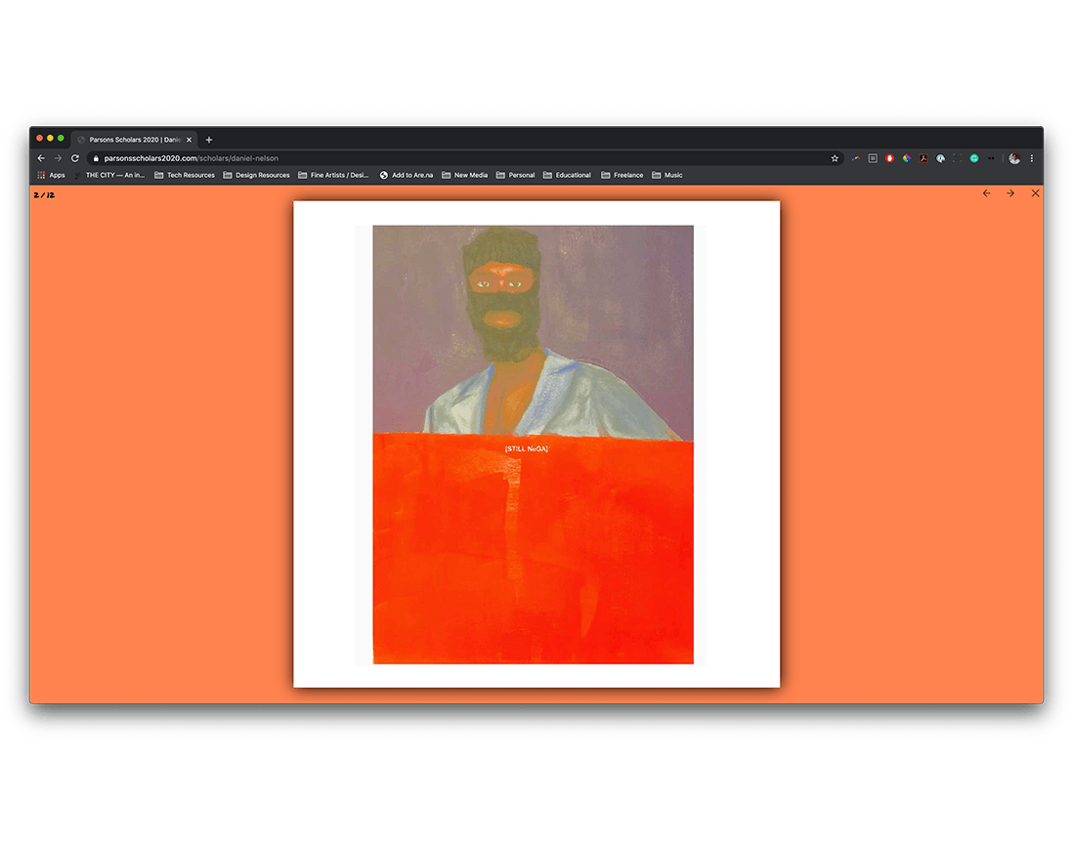
Task: Reload the page
Action: [x=75, y=158]
